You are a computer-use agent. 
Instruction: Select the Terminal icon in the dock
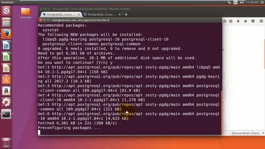6,114
